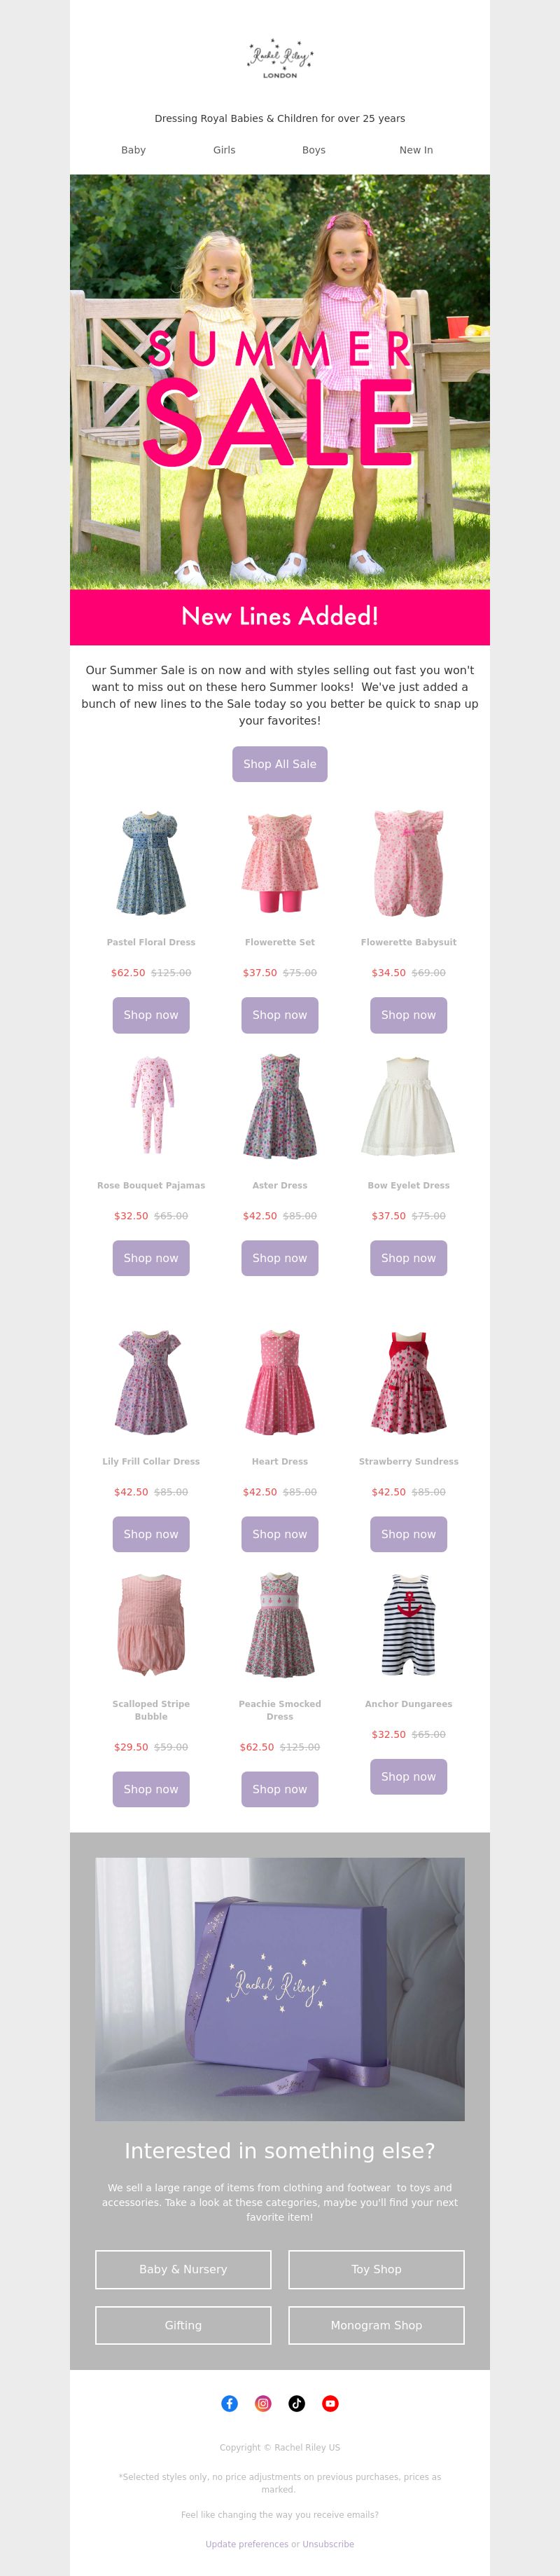Select the Girls navigation link

(225, 150)
